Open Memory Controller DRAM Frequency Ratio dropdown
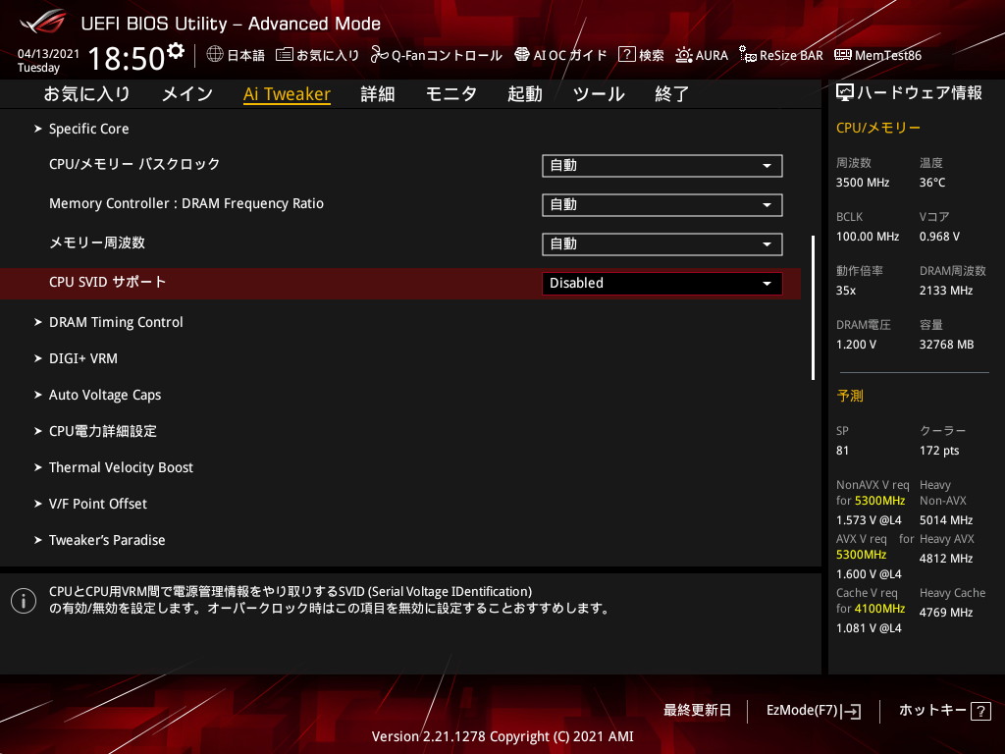Viewport: 1005px width, 754px height. (661, 205)
